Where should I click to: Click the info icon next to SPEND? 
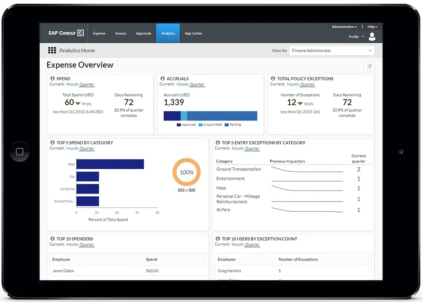point(52,79)
